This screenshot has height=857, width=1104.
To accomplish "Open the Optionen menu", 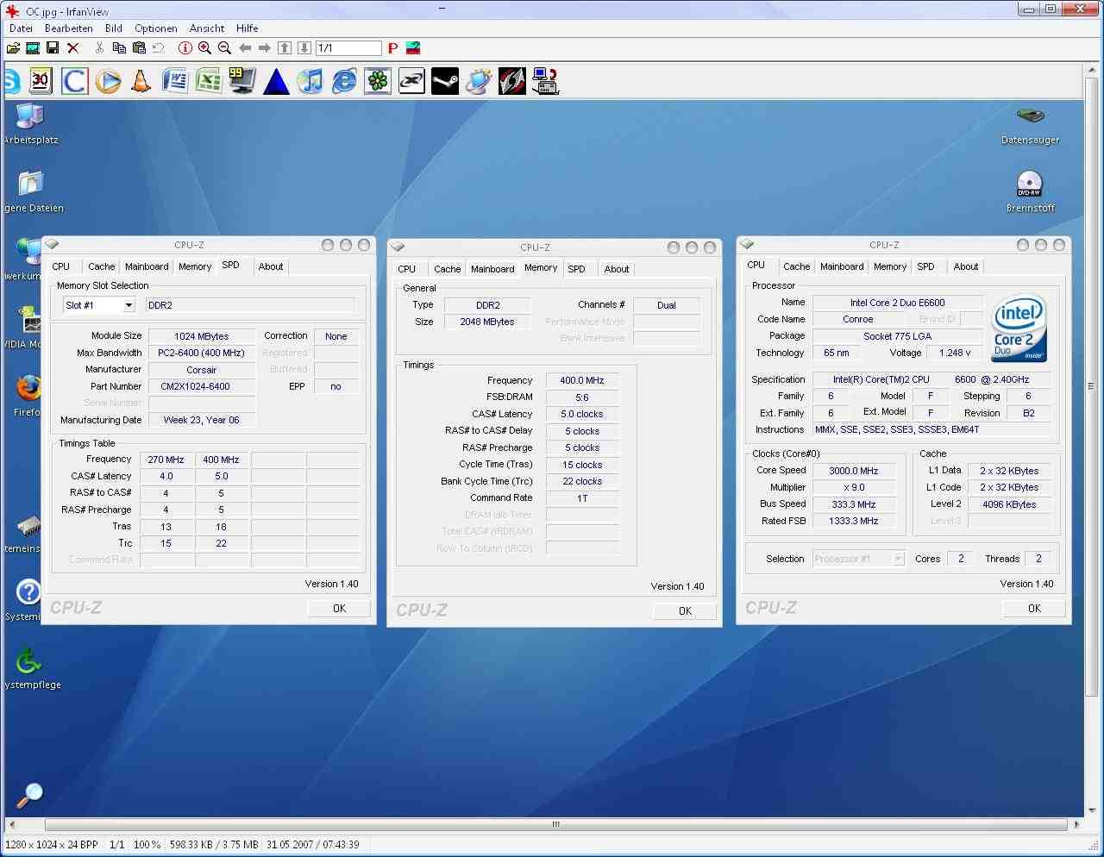I will tap(156, 28).
